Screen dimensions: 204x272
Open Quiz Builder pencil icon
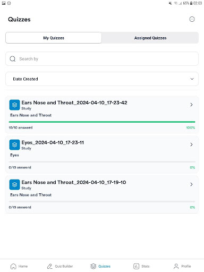(x=49, y=266)
